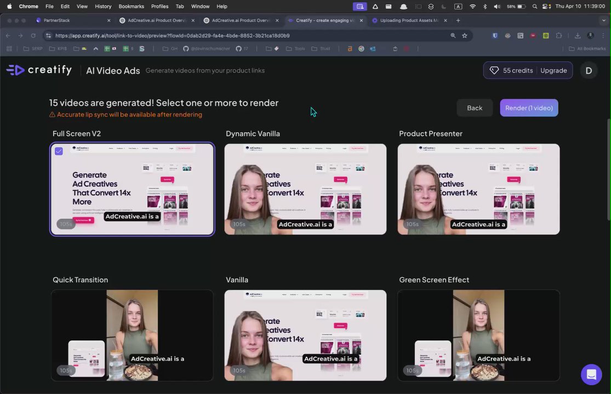The image size is (611, 394).
Task: Open the Chrome File menu
Action: pos(49,6)
